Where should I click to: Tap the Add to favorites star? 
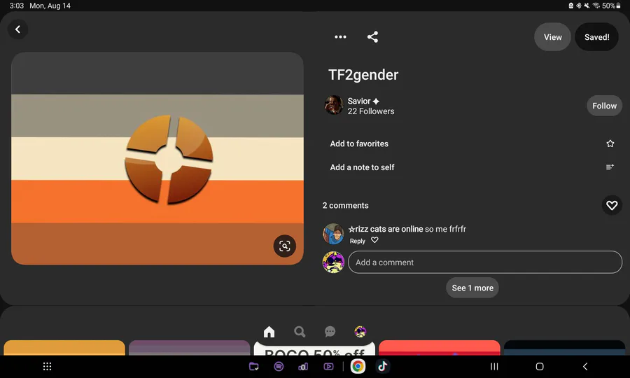click(x=610, y=143)
